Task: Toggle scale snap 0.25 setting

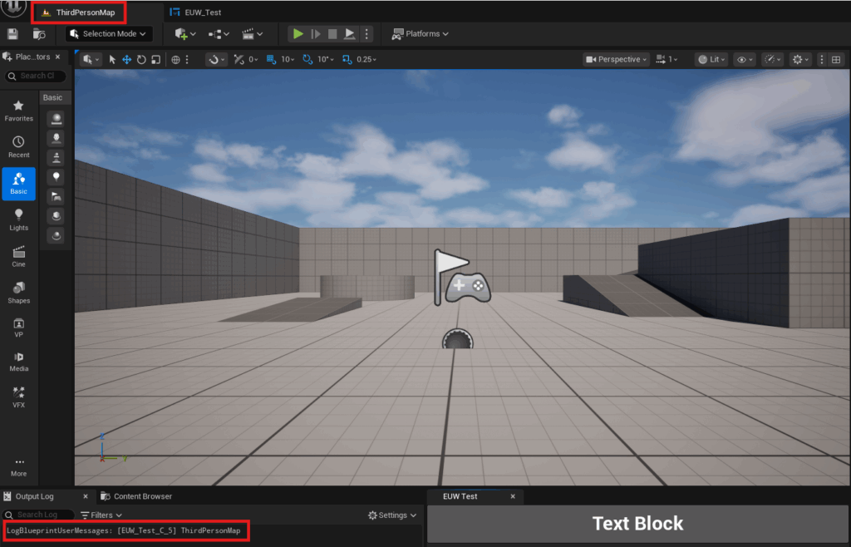Action: 359,60
